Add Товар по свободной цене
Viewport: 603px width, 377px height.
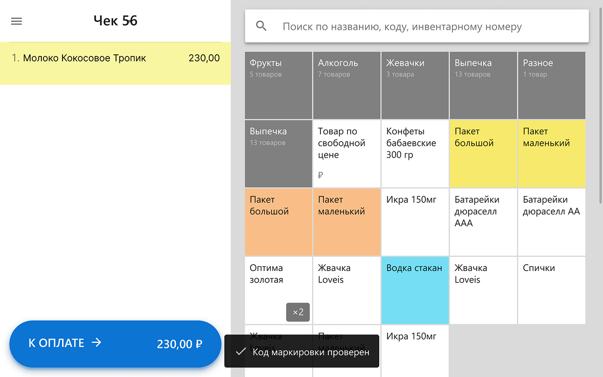point(347,154)
